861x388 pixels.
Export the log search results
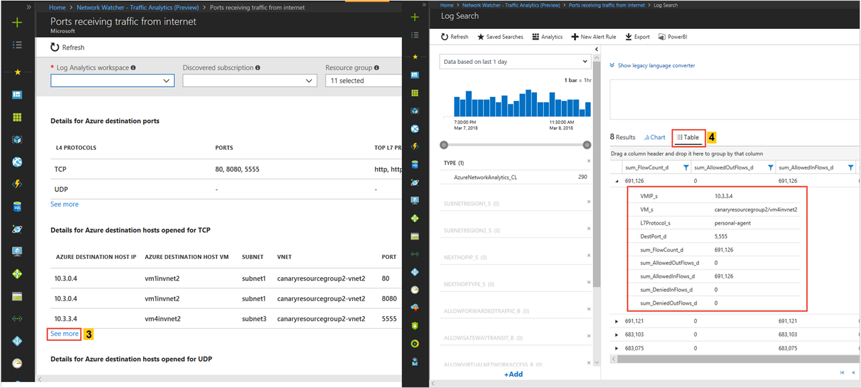click(x=637, y=37)
